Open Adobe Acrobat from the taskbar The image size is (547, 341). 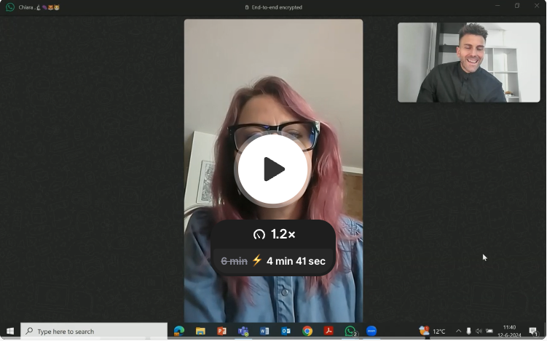328,332
